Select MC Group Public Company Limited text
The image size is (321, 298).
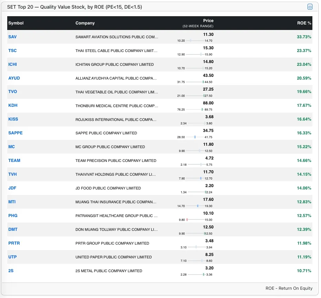pyautogui.click(x=110, y=147)
